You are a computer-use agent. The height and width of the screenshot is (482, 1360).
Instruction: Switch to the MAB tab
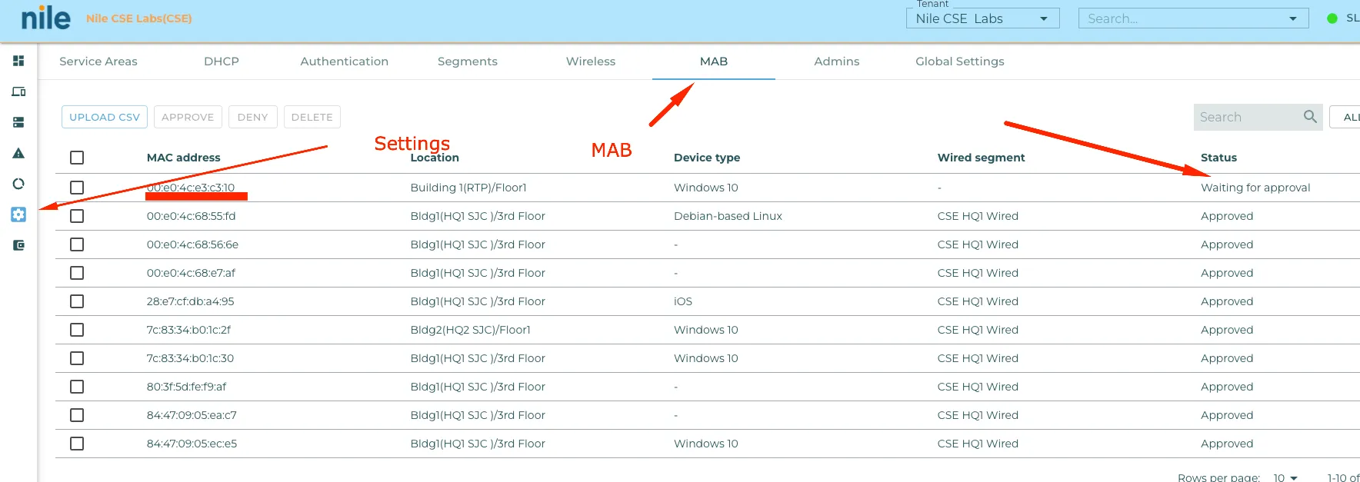tap(714, 61)
